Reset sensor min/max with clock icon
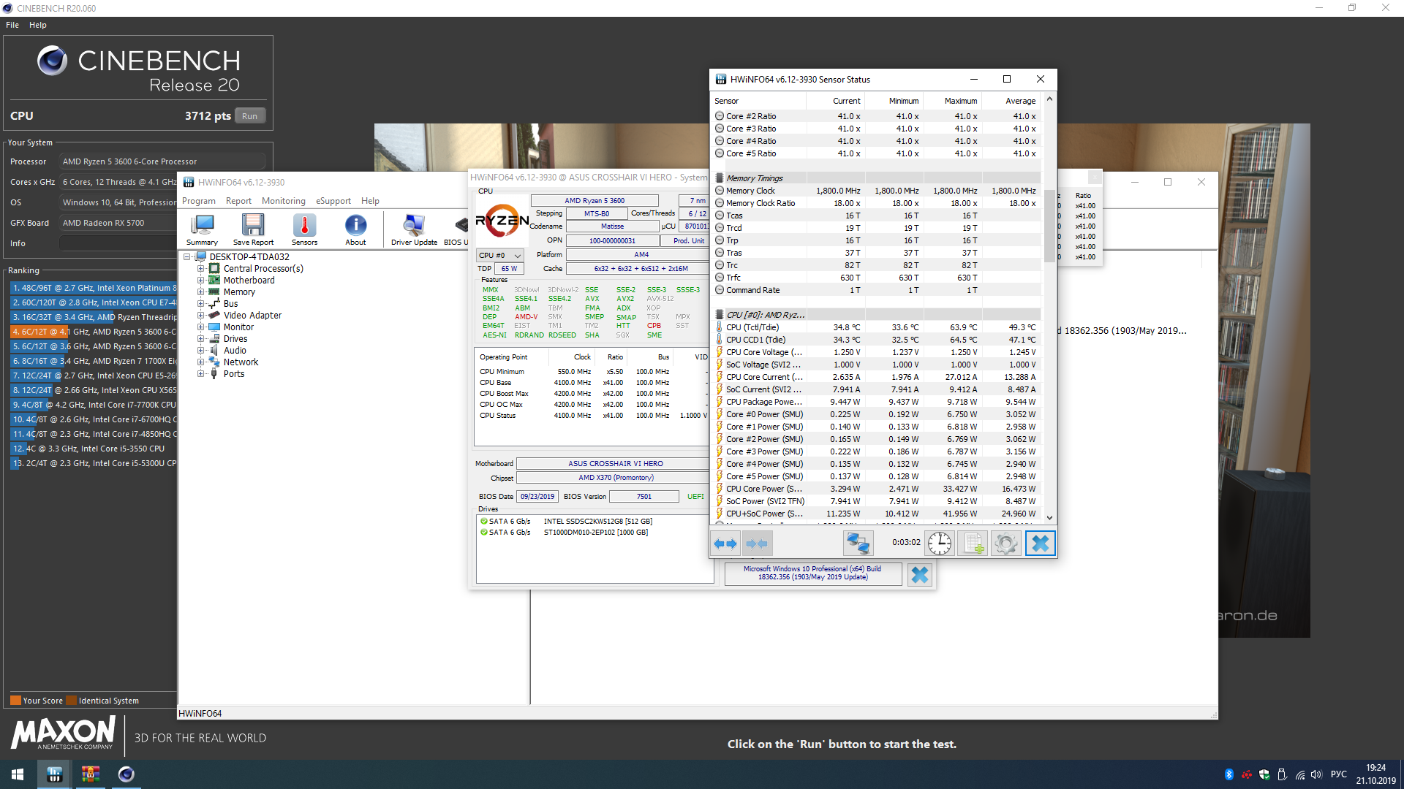The image size is (1404, 789). click(x=940, y=544)
